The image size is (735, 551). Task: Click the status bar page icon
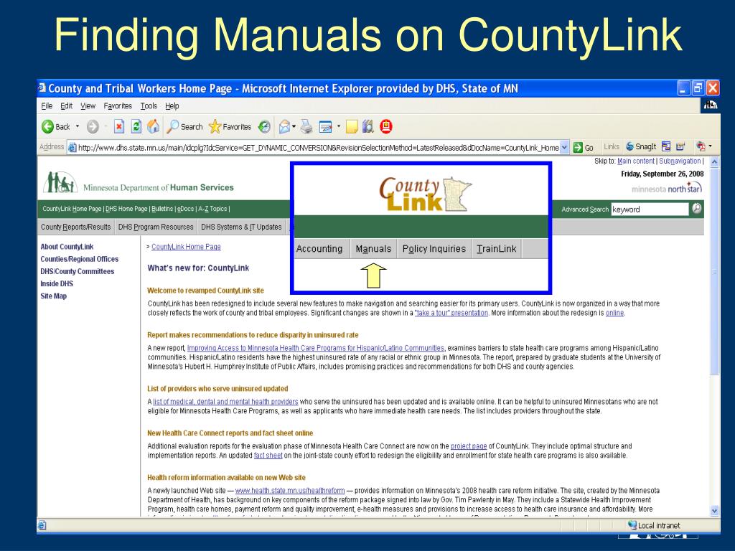coord(42,525)
